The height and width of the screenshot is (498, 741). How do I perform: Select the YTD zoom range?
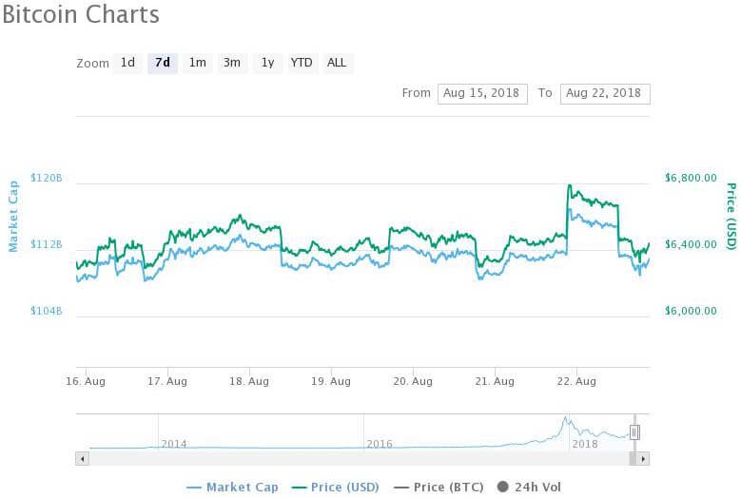(302, 64)
